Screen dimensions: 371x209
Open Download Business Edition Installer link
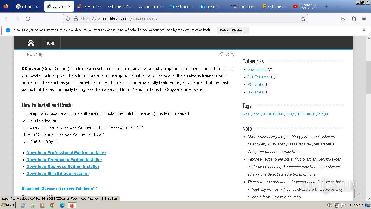point(63,167)
